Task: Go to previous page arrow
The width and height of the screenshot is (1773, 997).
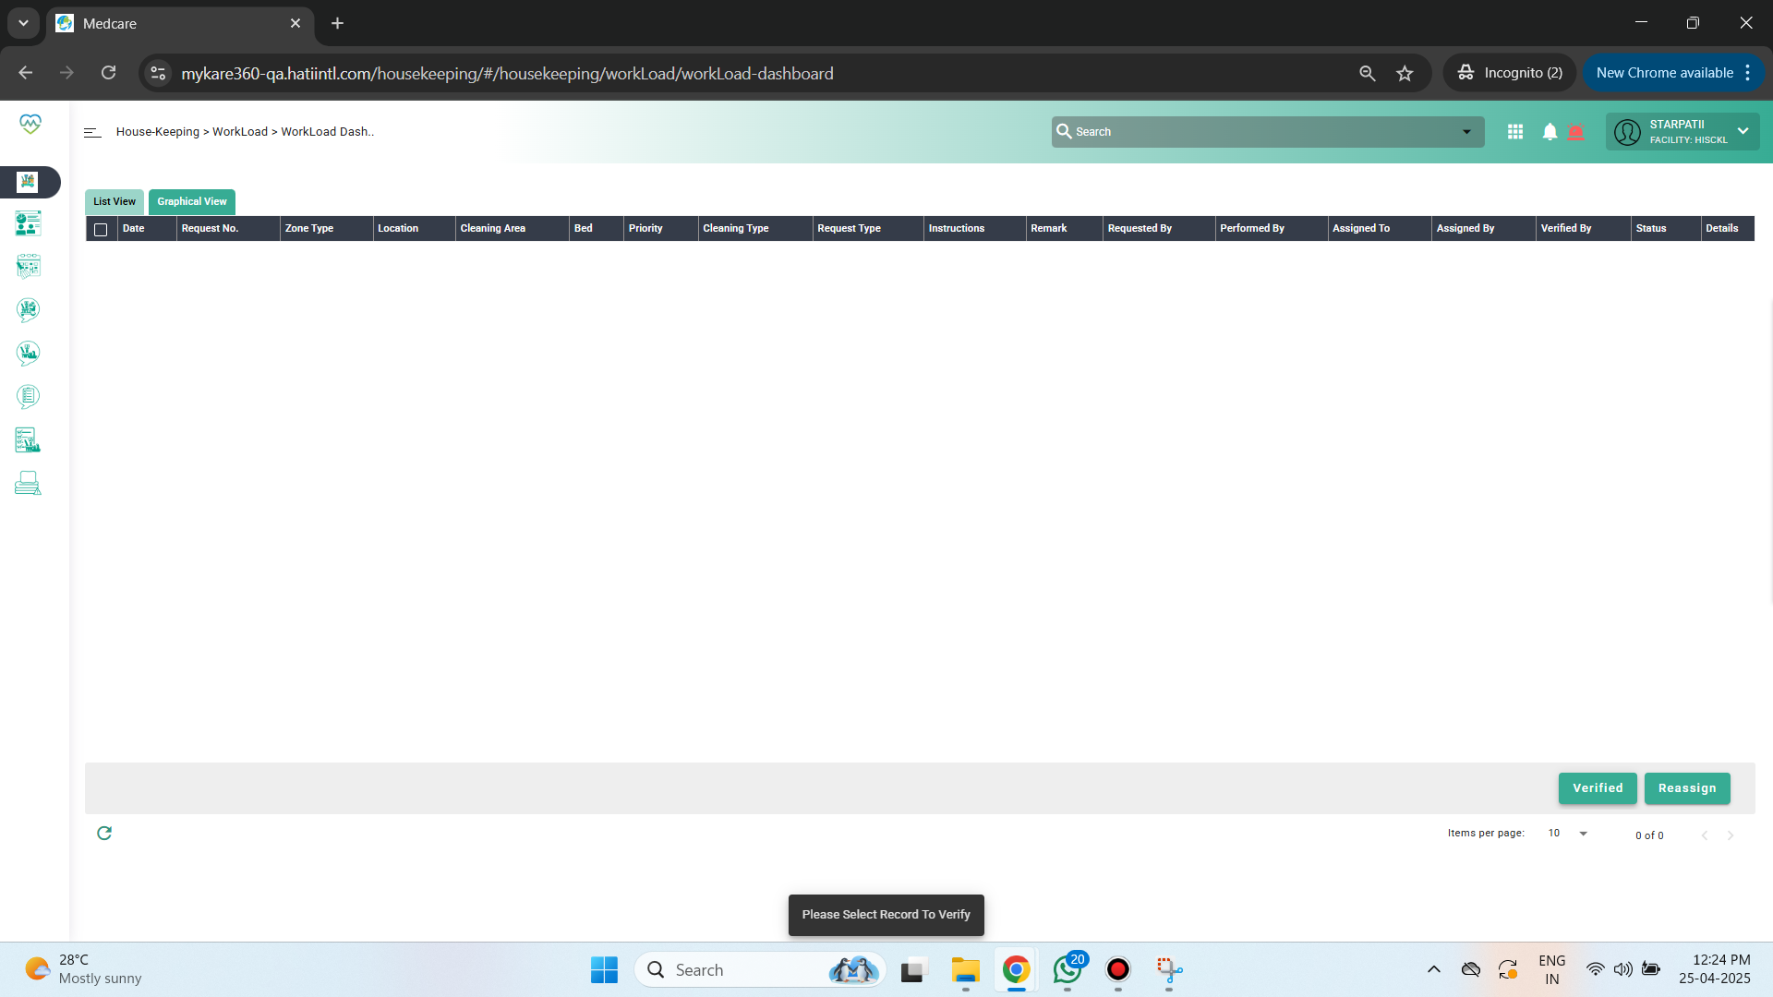Action: point(1705,835)
